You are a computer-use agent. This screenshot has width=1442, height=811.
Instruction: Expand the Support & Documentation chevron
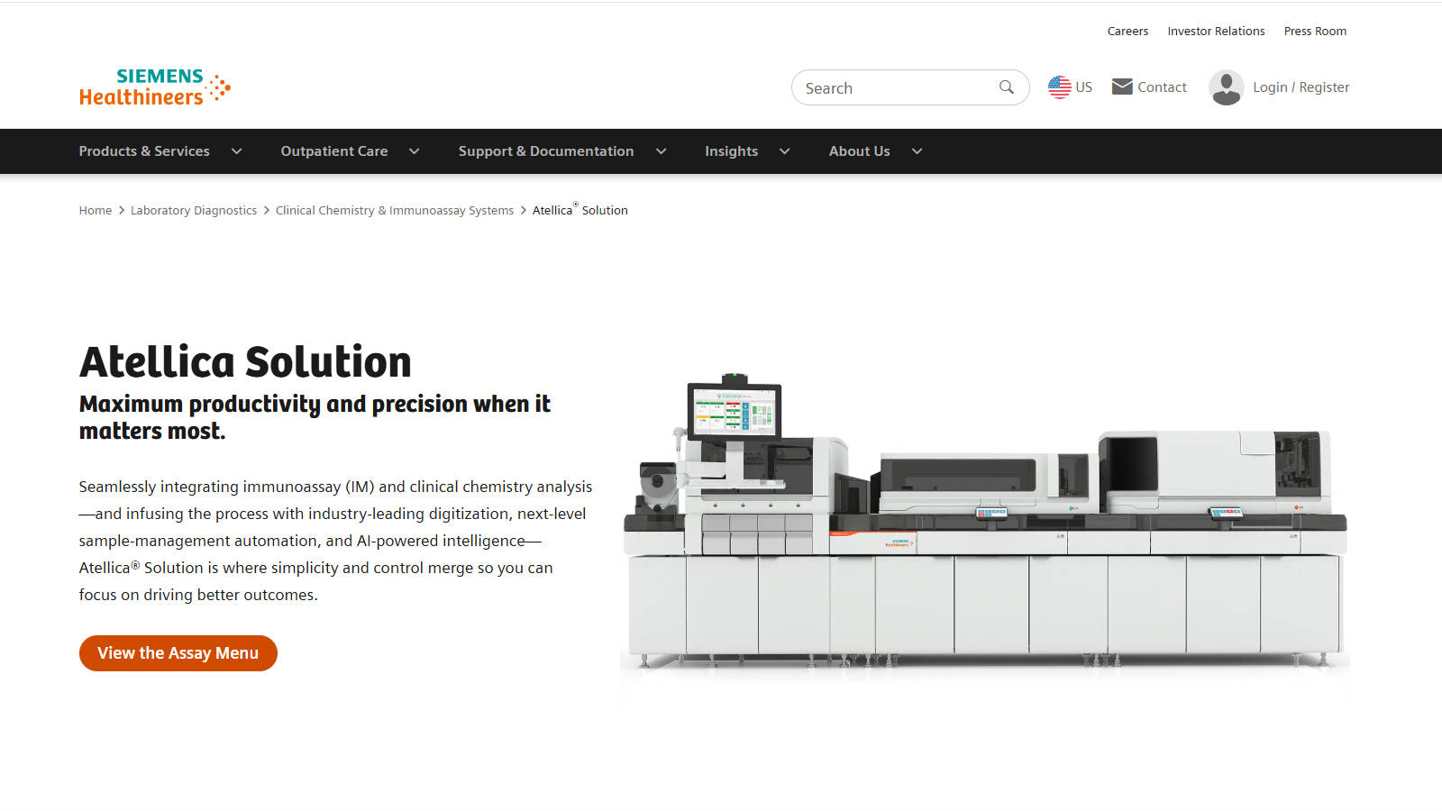click(662, 151)
